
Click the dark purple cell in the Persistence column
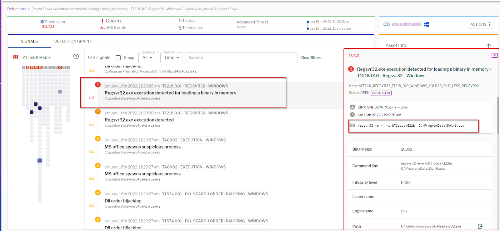32,112
